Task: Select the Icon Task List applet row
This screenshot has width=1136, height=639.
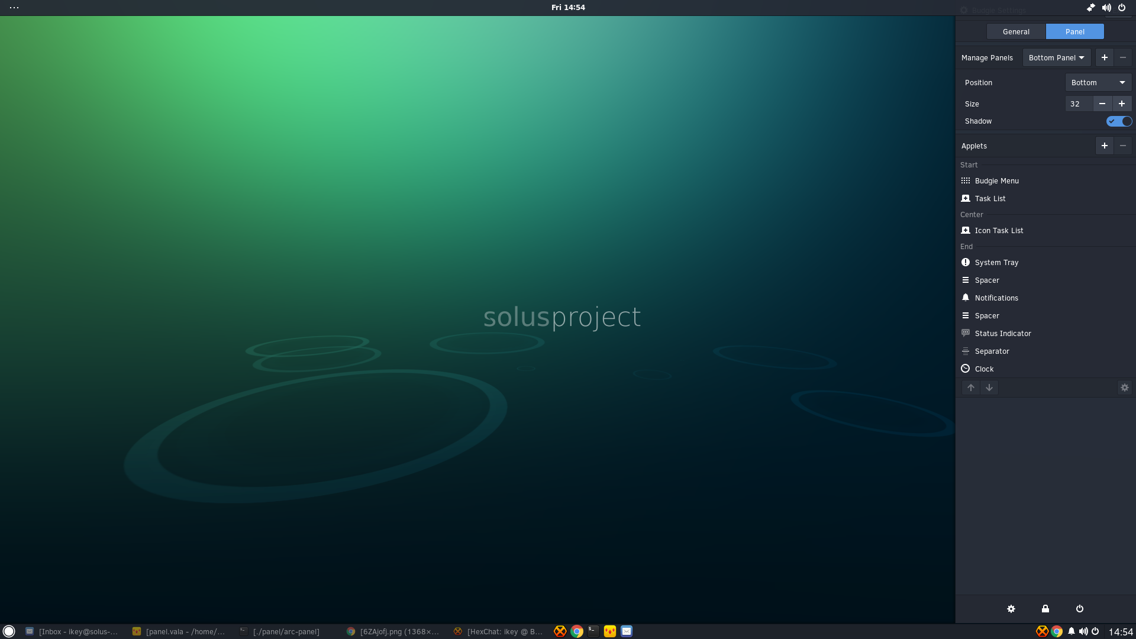Action: point(1045,231)
